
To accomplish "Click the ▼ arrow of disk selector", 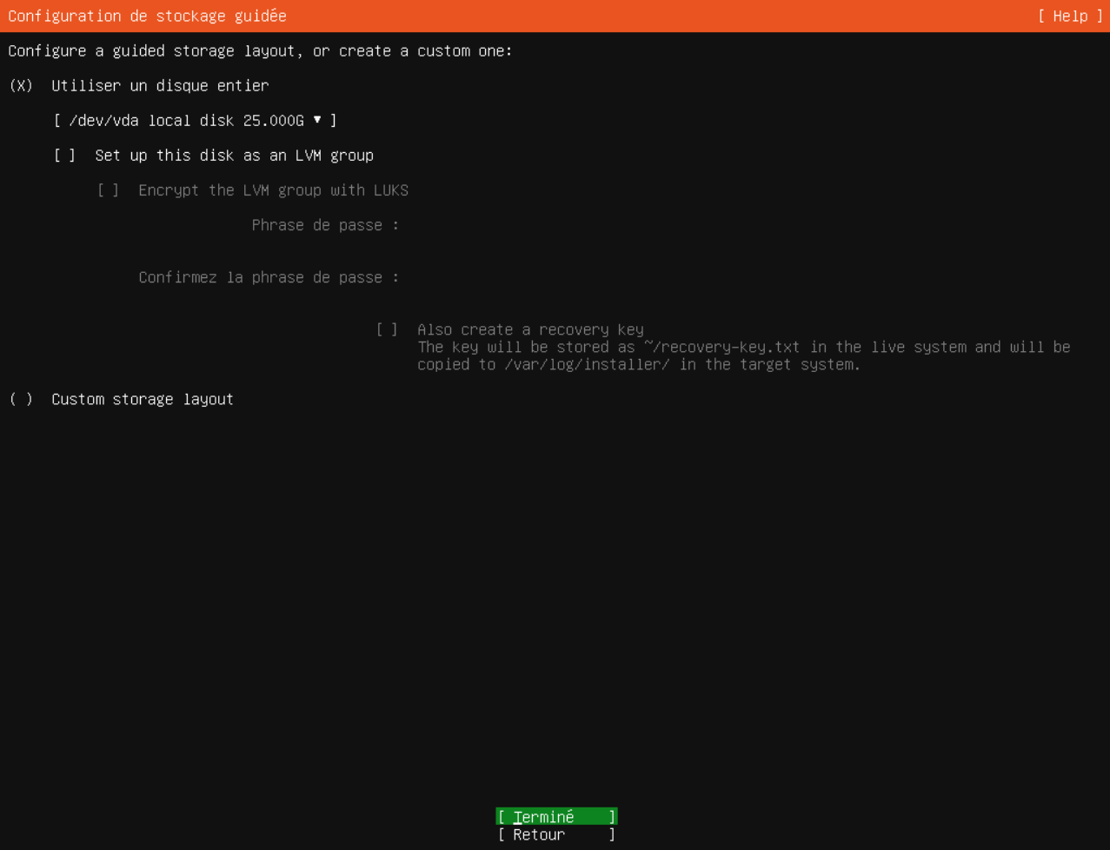I will click(317, 120).
